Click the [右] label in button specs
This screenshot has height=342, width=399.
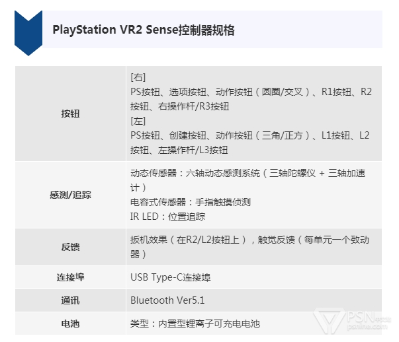click(x=138, y=77)
